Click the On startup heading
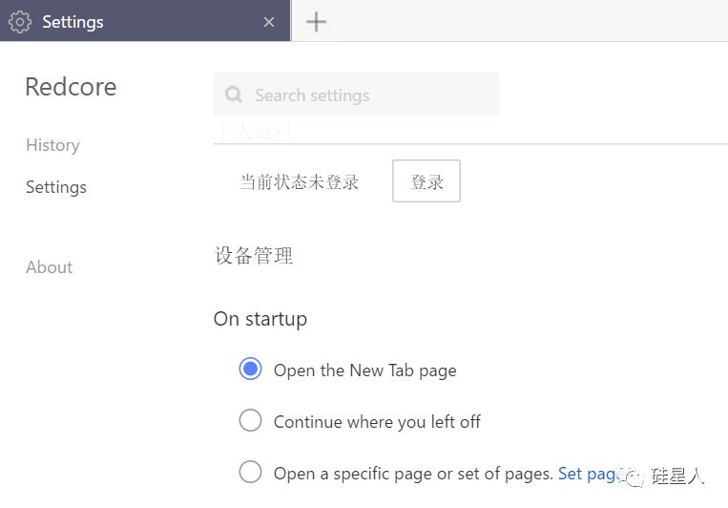The height and width of the screenshot is (508, 728). [x=260, y=320]
